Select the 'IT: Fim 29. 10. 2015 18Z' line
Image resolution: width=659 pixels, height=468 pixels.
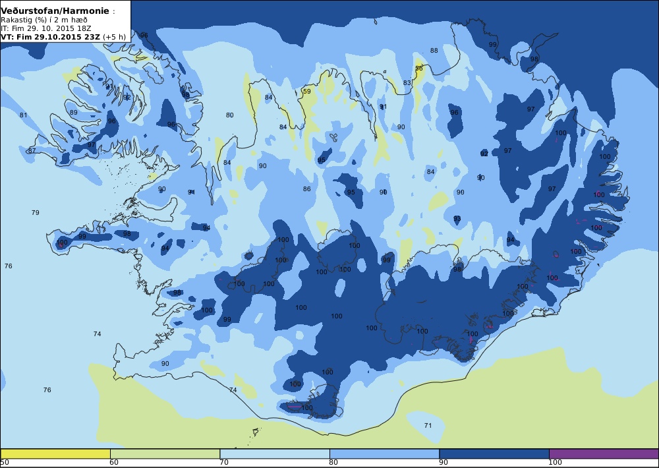pyautogui.click(x=46, y=28)
